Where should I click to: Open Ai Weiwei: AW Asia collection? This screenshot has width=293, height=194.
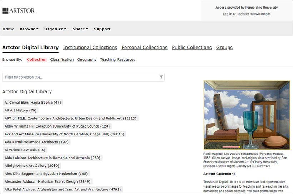25,150
